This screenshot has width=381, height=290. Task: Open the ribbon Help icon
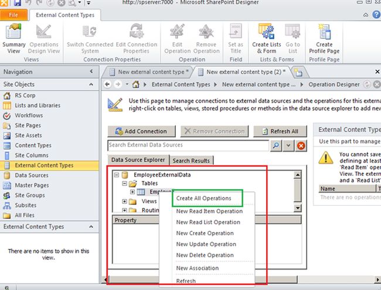pyautogui.click(x=376, y=15)
